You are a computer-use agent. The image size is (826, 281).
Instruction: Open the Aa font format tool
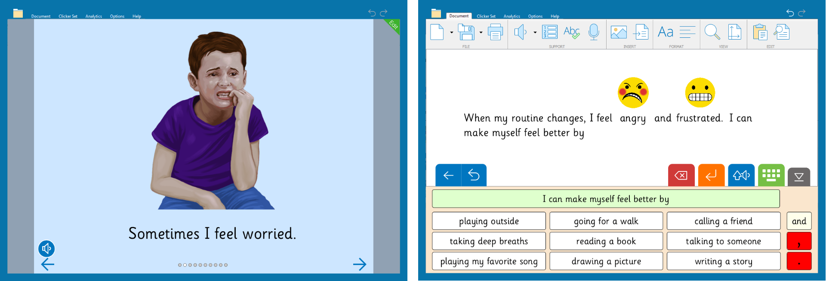click(x=665, y=32)
